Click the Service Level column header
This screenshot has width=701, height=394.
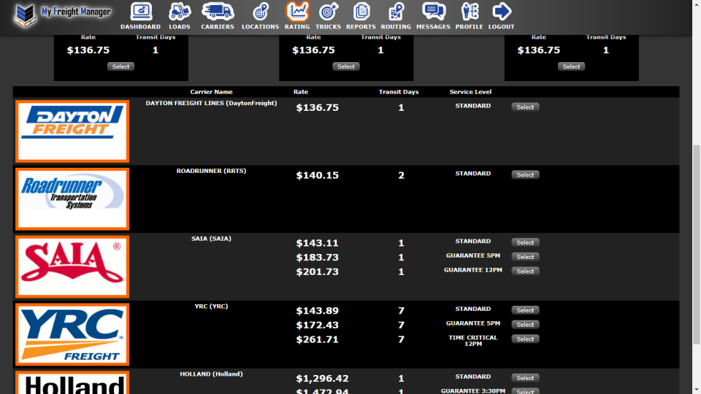[470, 92]
